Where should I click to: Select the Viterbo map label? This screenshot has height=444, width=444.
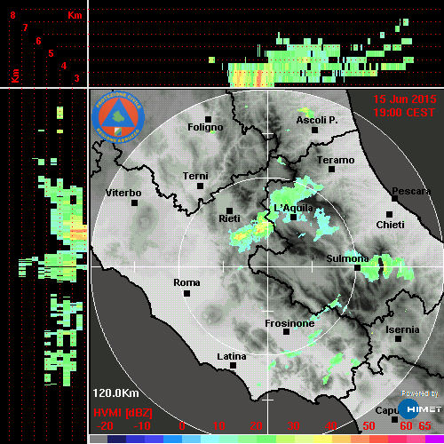(123, 193)
